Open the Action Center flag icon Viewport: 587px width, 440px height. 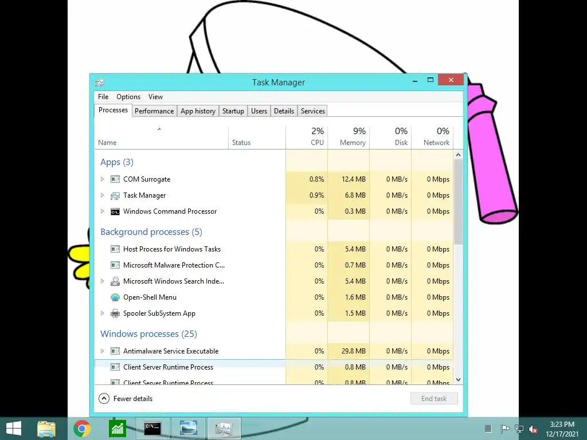504,429
